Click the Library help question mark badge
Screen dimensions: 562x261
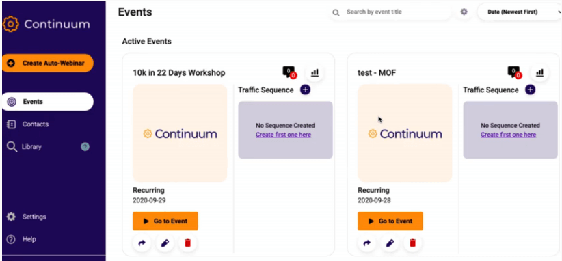[x=85, y=146]
